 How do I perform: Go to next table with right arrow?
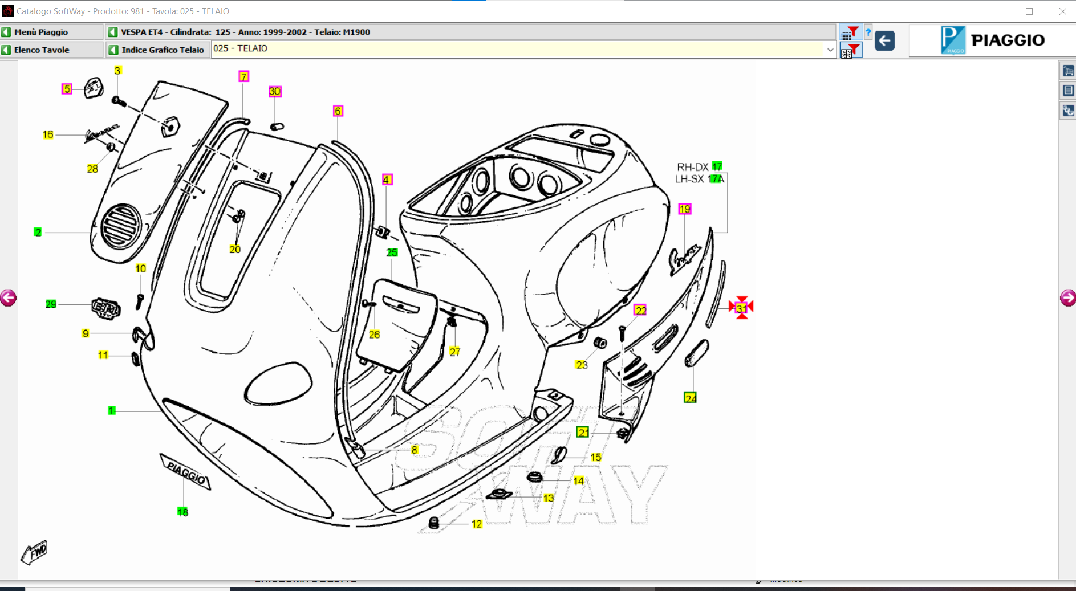coord(1067,297)
